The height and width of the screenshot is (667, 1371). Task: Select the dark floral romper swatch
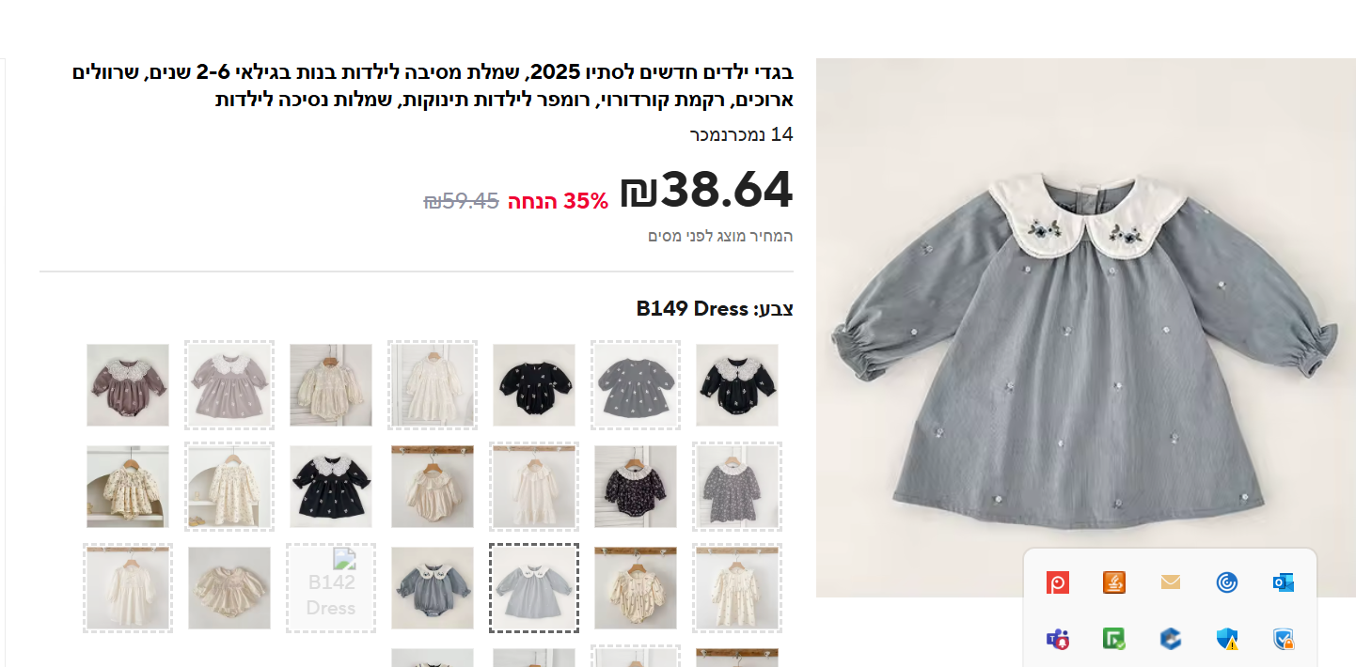coord(636,487)
